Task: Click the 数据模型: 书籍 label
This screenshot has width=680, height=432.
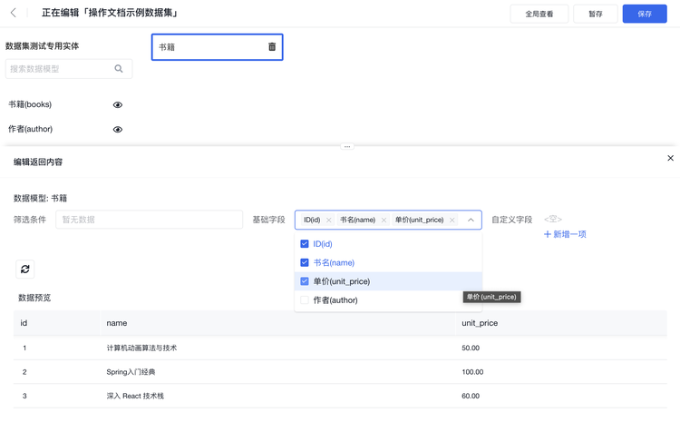Action: [40, 199]
